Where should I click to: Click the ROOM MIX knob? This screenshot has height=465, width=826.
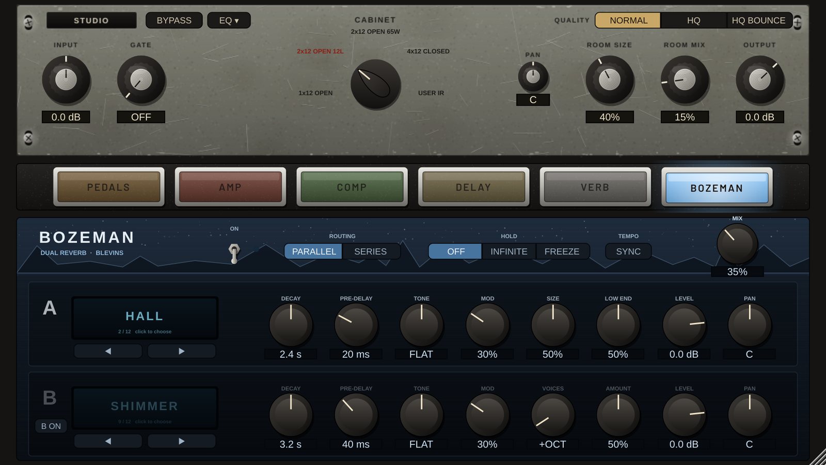[x=685, y=80]
